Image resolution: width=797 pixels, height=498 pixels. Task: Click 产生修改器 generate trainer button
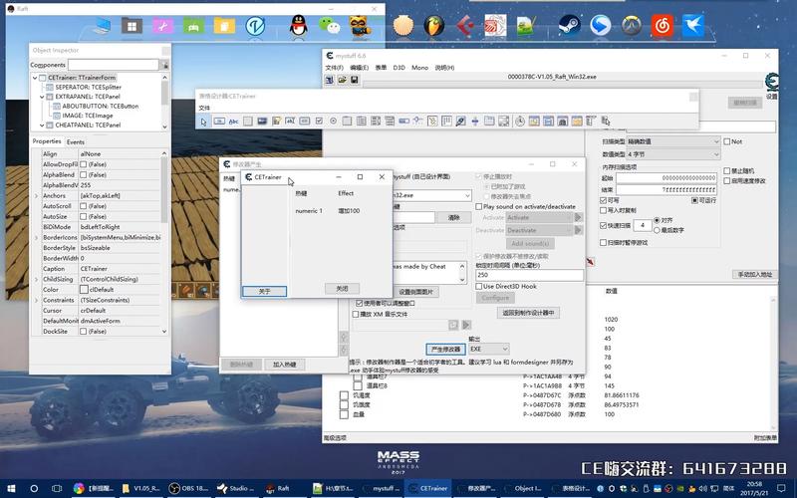click(x=445, y=350)
